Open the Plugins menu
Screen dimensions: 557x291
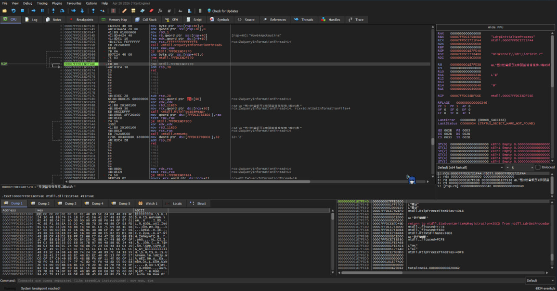[57, 3]
